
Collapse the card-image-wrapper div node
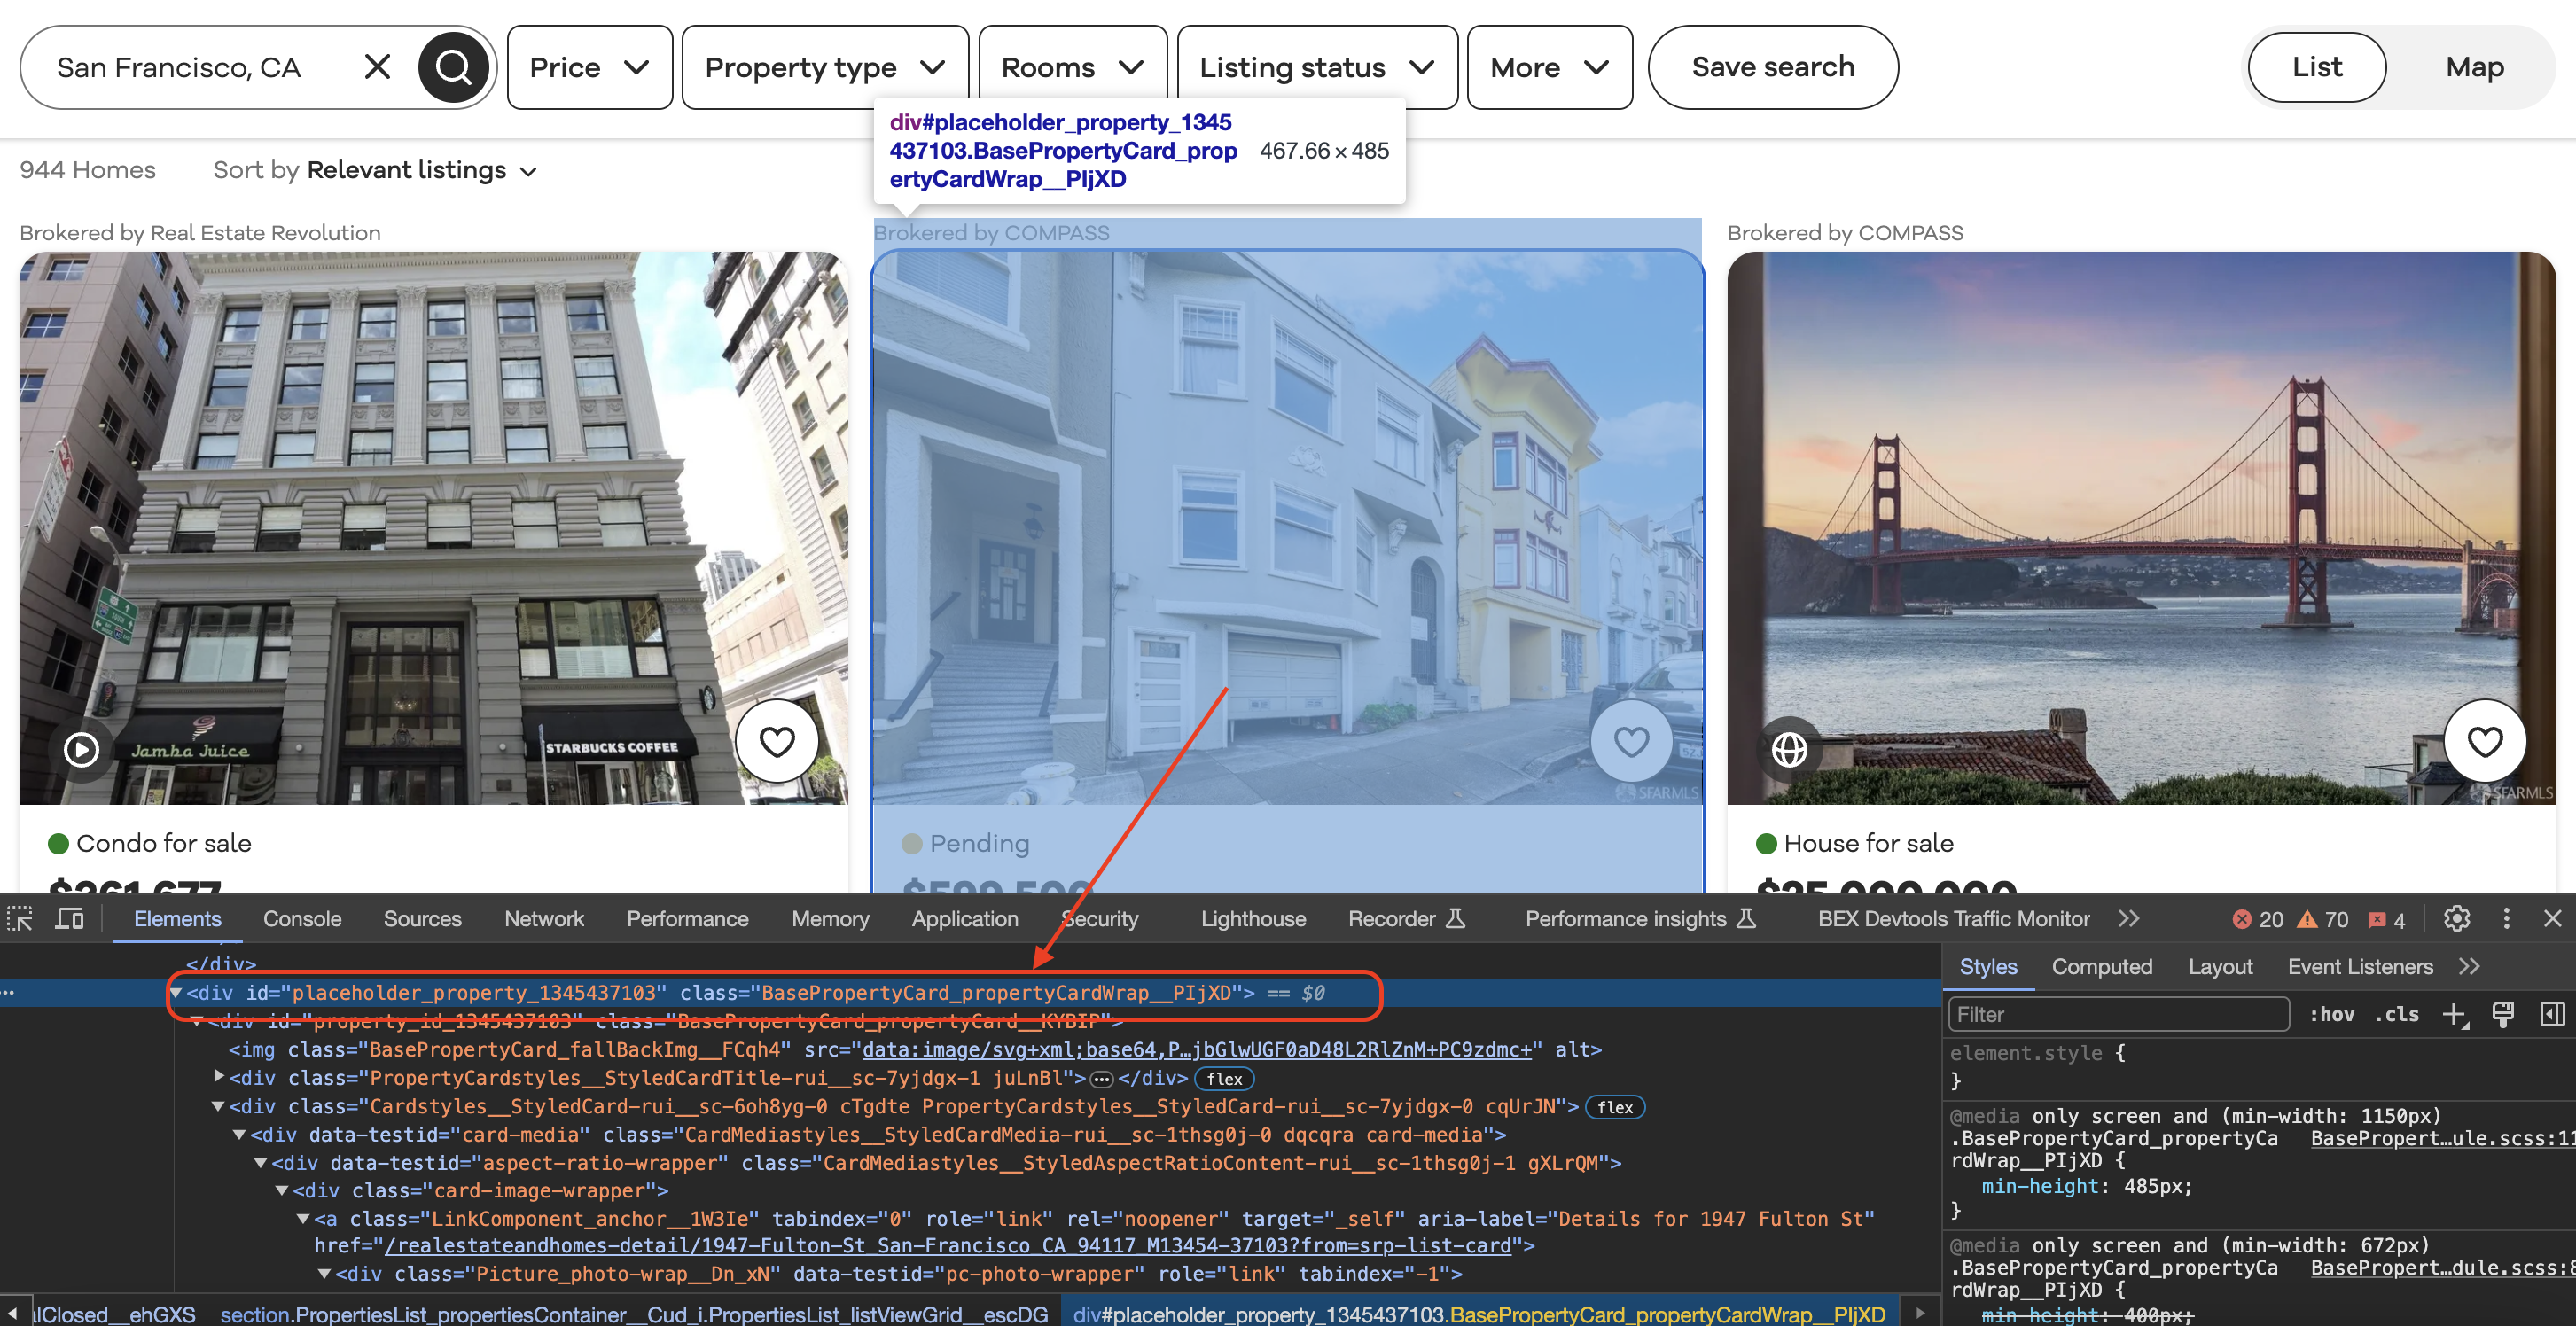coord(283,1191)
